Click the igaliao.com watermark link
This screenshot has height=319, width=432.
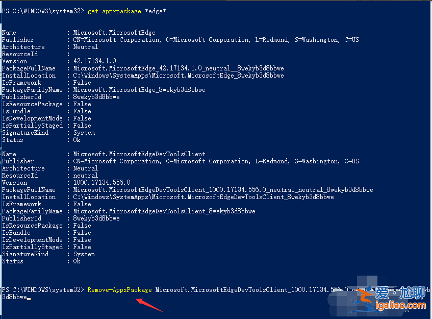click(x=400, y=306)
